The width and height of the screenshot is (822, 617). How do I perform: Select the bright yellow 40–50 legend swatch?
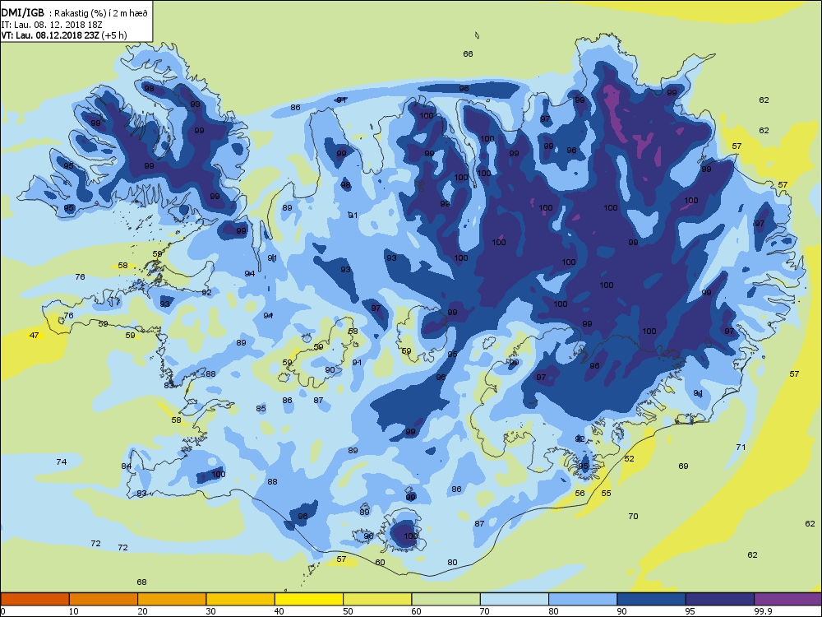pos(309,599)
